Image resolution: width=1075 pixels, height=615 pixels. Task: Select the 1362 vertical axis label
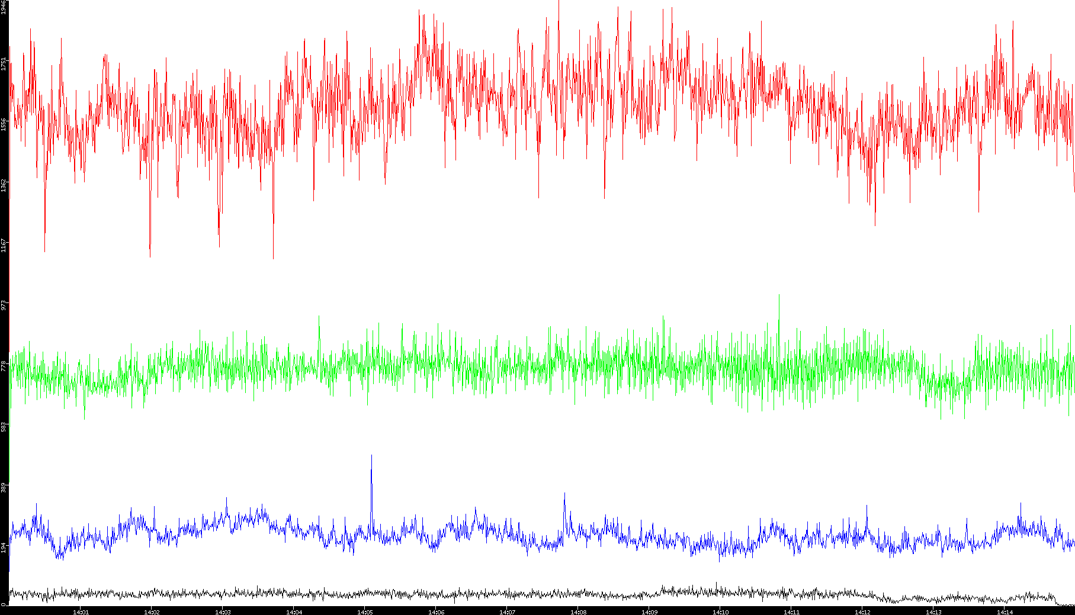(x=4, y=185)
